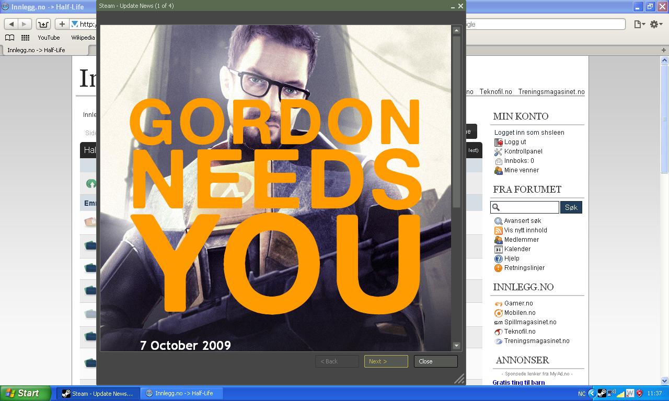Click the Vis nytt innhold RSS icon
Viewport: 669px width, 401px height.
click(499, 230)
